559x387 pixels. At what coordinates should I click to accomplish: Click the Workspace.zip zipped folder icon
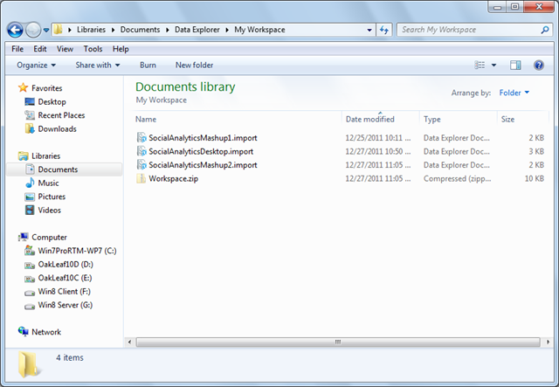141,178
